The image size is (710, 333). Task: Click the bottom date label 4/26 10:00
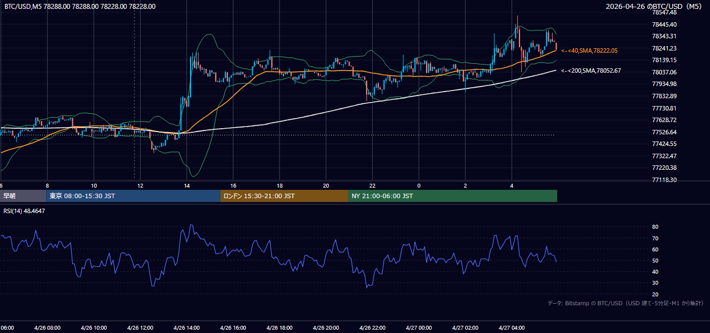click(x=94, y=327)
